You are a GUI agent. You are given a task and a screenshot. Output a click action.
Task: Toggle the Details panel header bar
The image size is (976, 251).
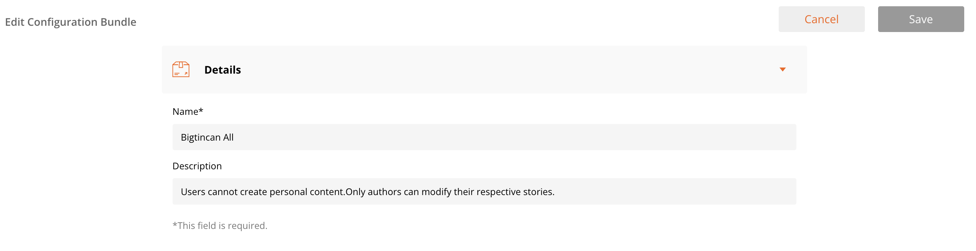coord(484,70)
